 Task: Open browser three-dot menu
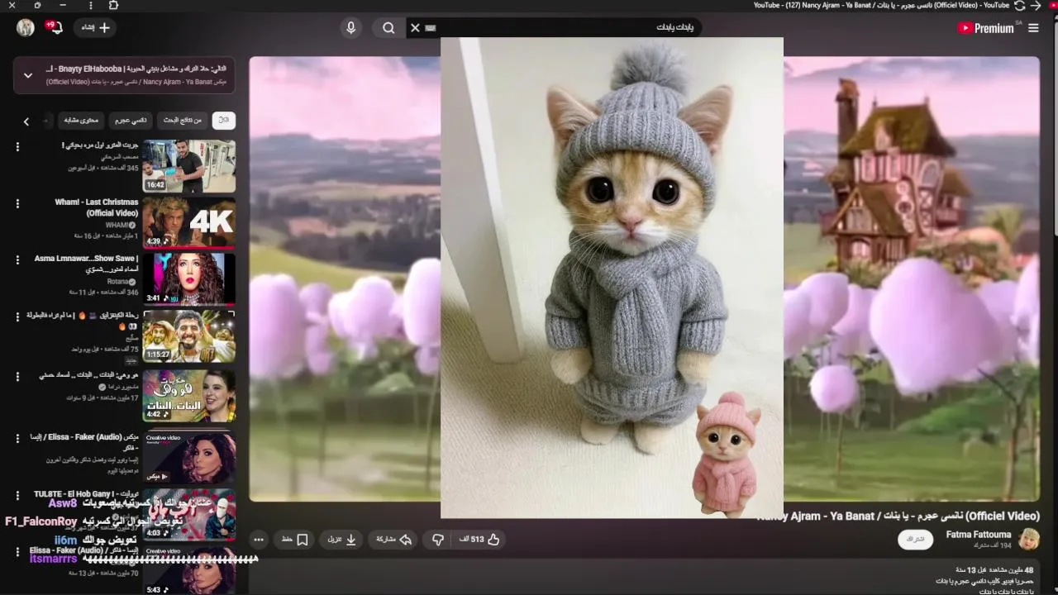pos(90,5)
